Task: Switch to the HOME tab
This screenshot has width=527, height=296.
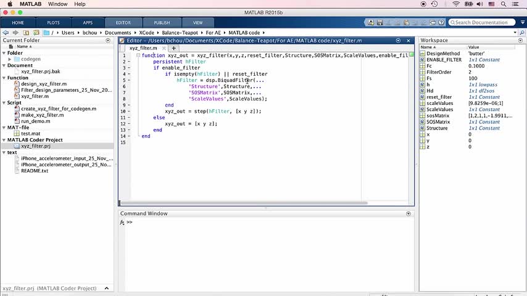Action: pyautogui.click(x=18, y=23)
